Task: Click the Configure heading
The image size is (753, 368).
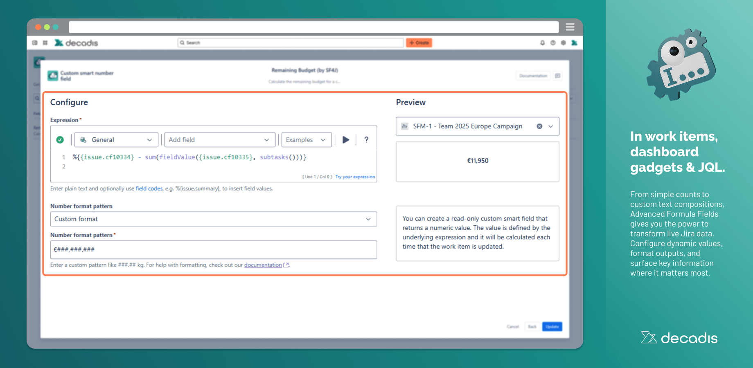Action: click(x=69, y=102)
